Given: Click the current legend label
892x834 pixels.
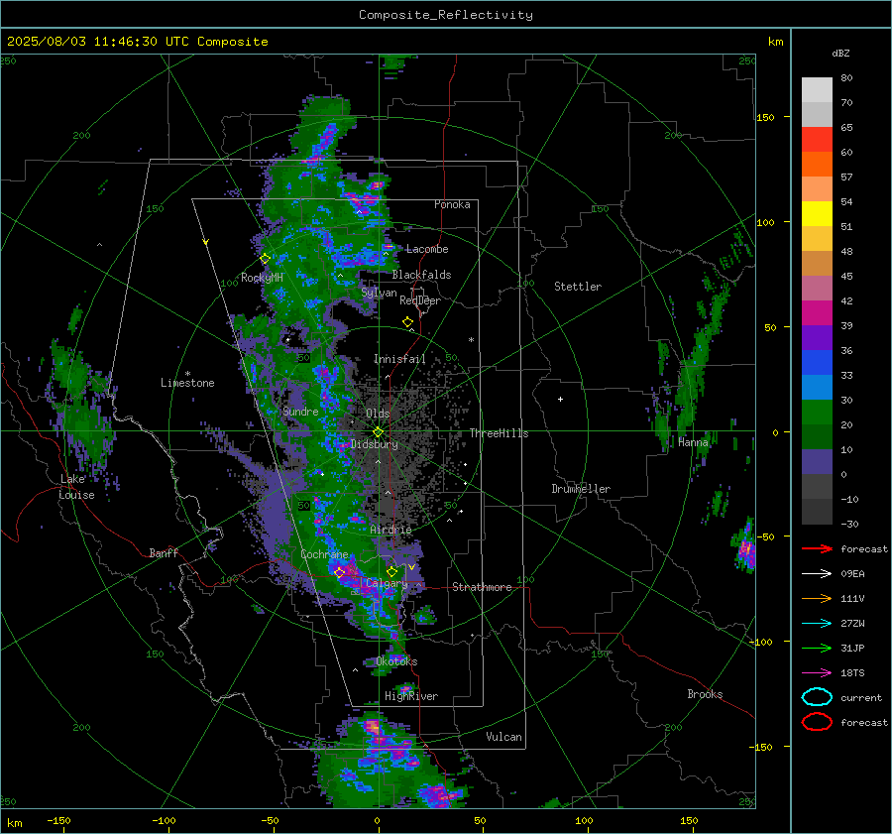Looking at the screenshot, I should tap(861, 697).
